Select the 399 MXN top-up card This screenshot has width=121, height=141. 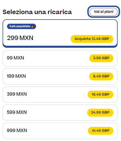point(60,95)
